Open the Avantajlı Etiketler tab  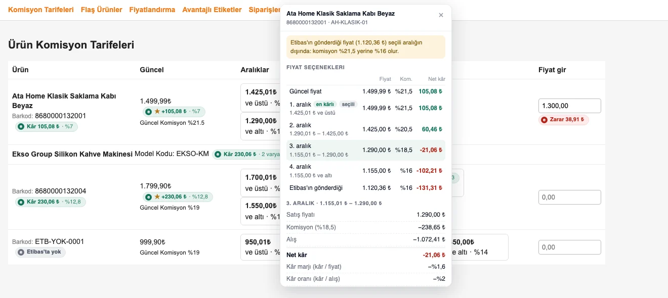(x=212, y=10)
